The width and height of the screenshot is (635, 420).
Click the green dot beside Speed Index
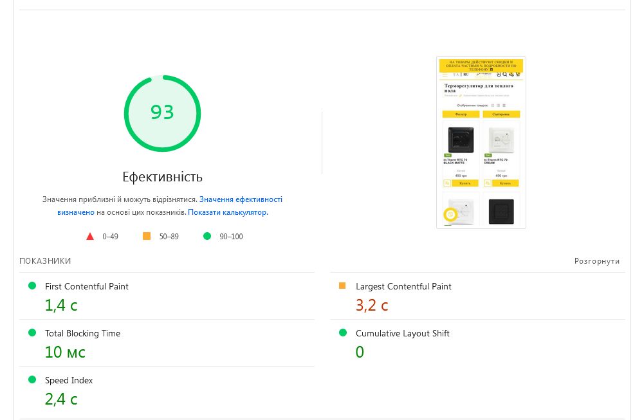[x=32, y=379]
